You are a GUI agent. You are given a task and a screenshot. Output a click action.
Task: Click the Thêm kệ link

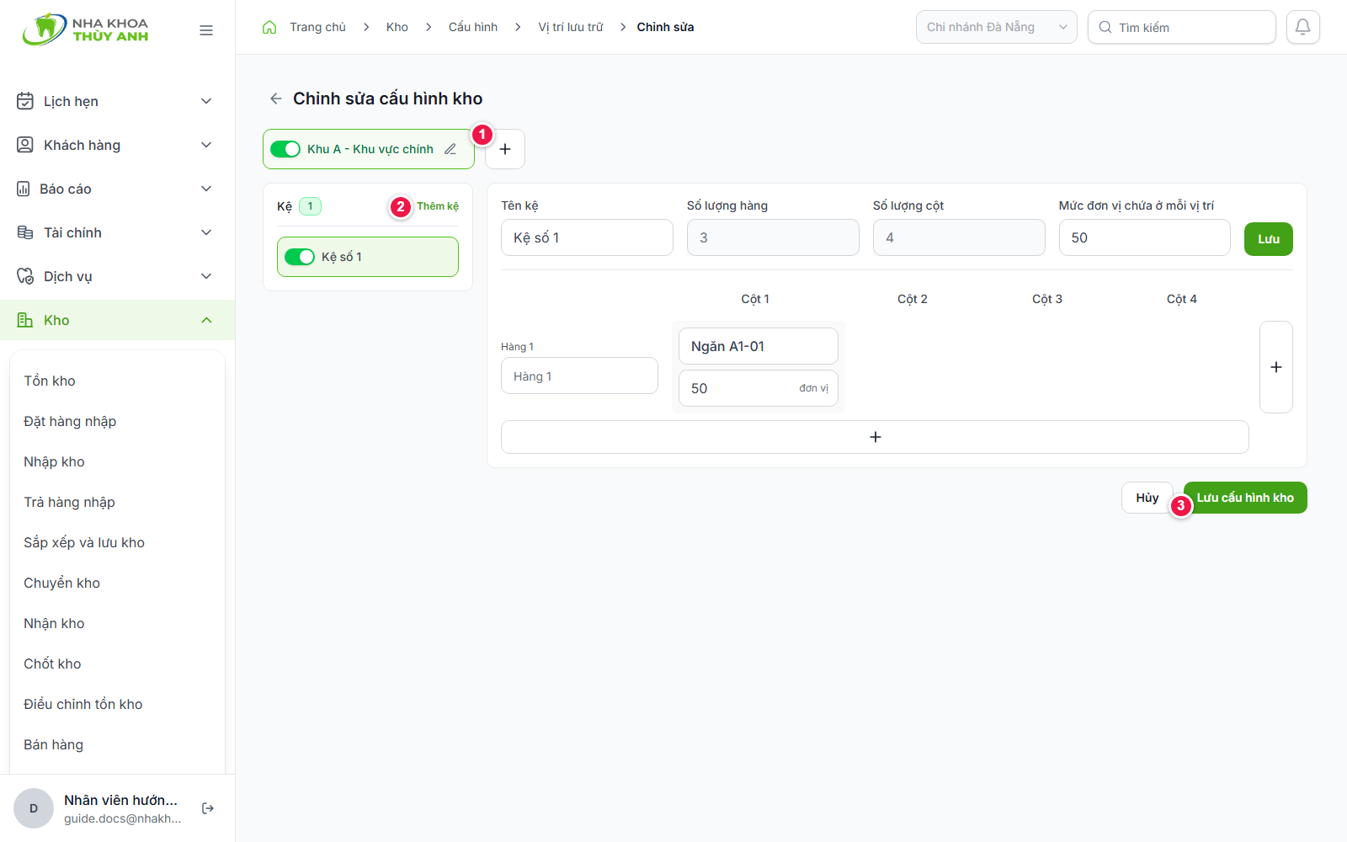pyautogui.click(x=438, y=206)
